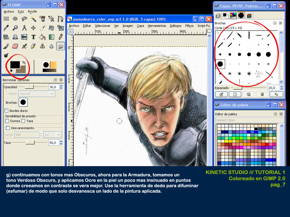Image resolution: width=290 pixels, height=217 pixels.
Task: Click the Duplicate brush button
Action: pos(249,94)
